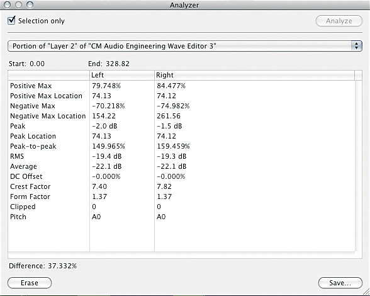Select the Peak Location row label
Viewport: 370px width, 296px height.
[33, 136]
